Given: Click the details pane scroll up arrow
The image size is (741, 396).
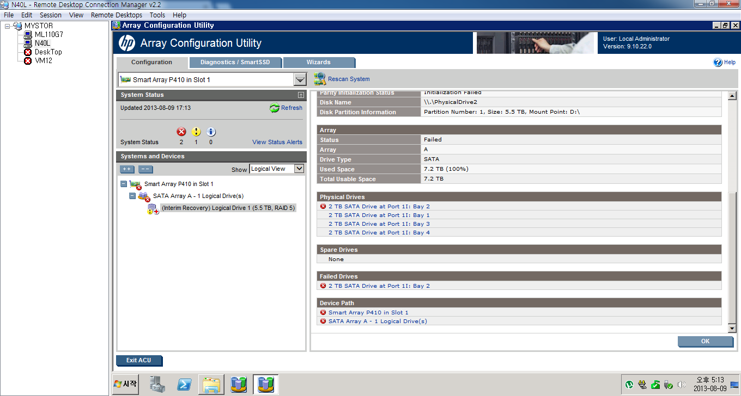Looking at the screenshot, I should (x=732, y=97).
